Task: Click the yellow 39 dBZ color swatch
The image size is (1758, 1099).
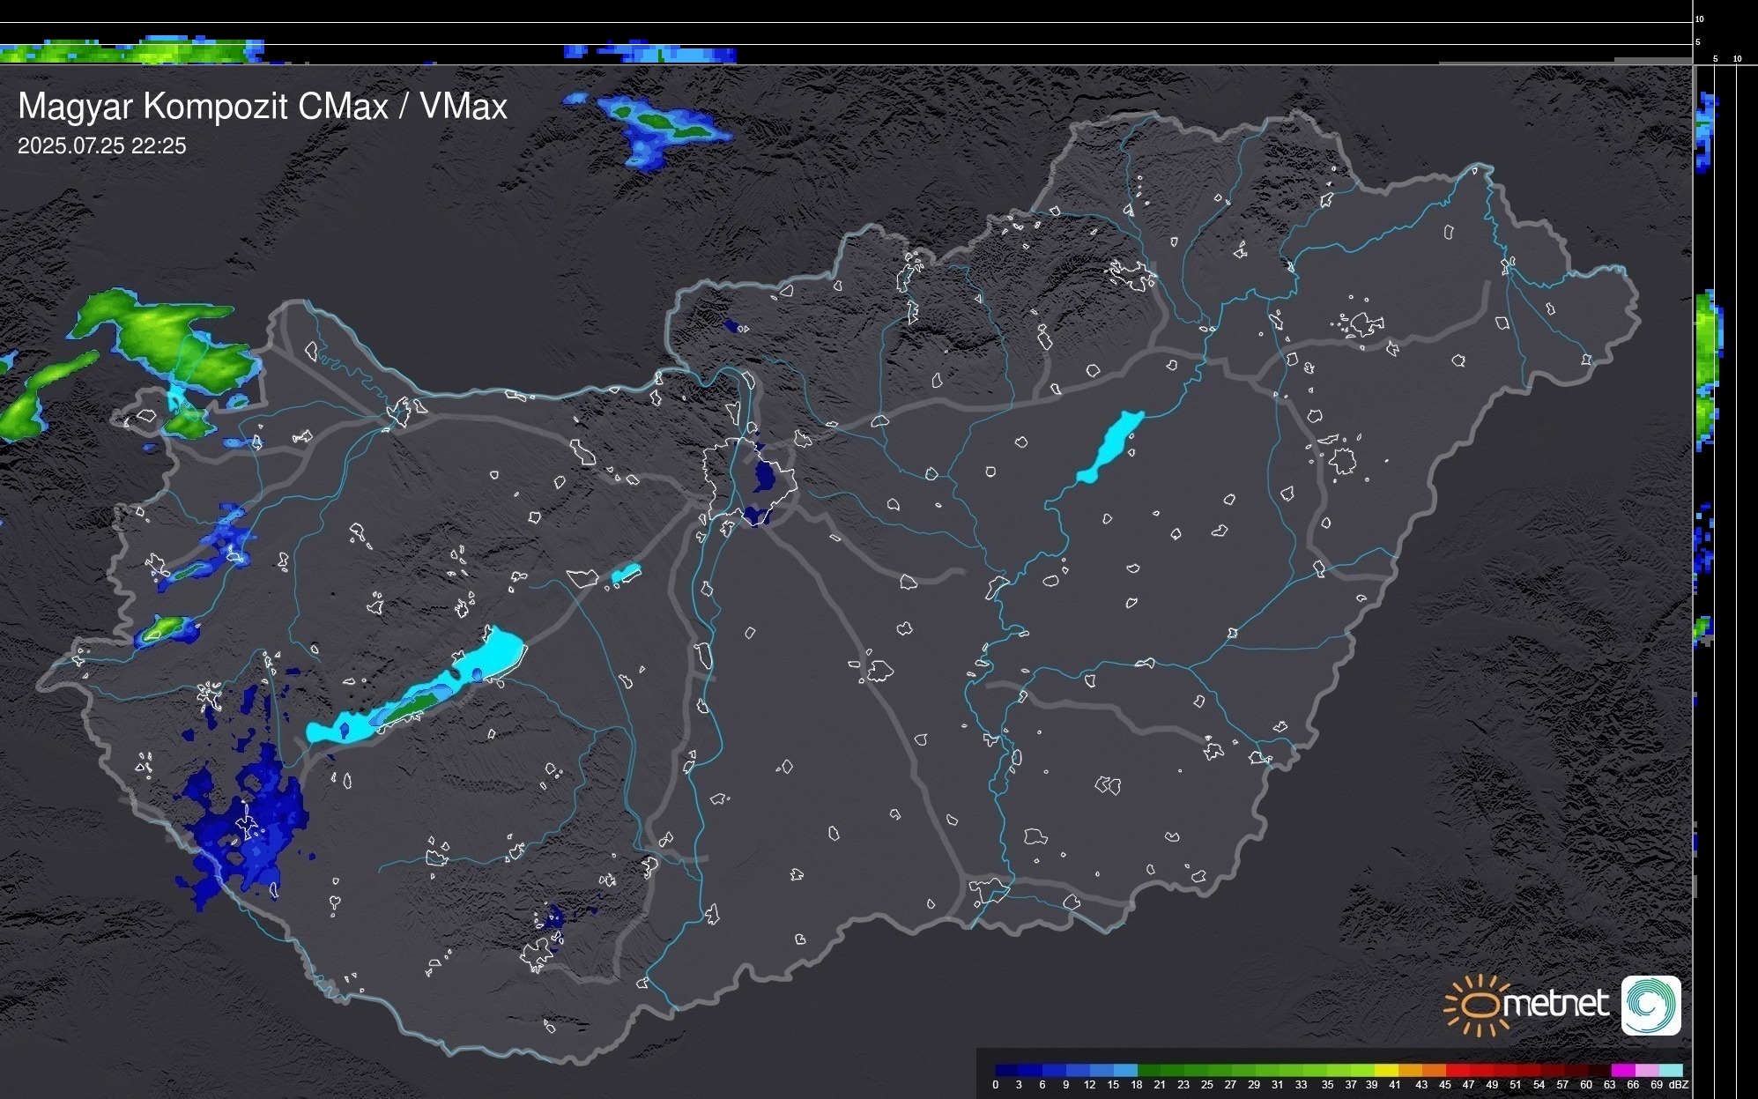Action: click(1385, 1070)
